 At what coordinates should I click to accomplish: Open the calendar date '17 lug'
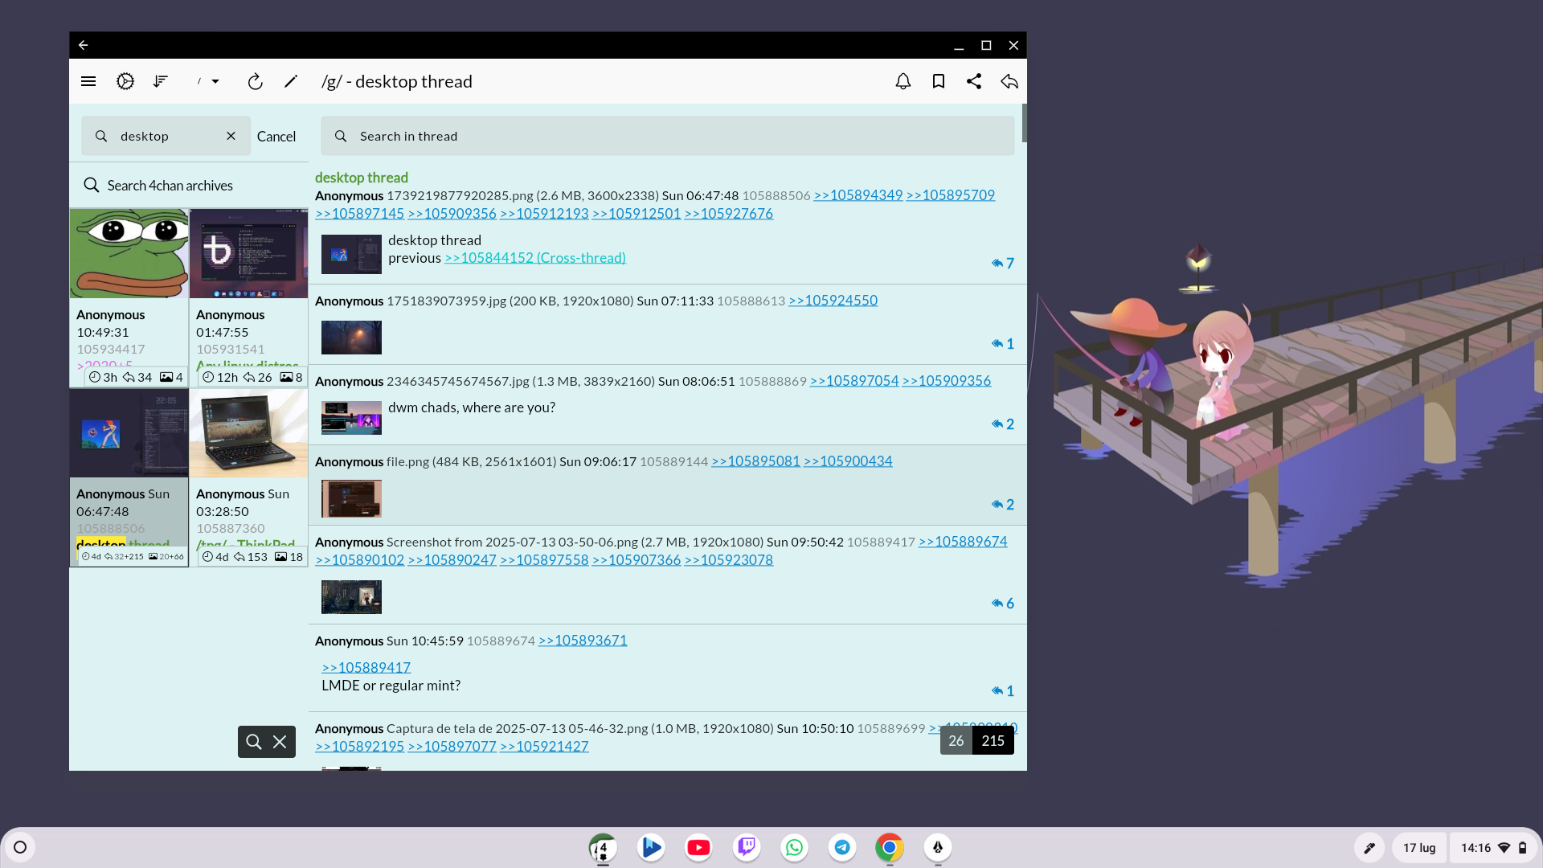(1419, 847)
